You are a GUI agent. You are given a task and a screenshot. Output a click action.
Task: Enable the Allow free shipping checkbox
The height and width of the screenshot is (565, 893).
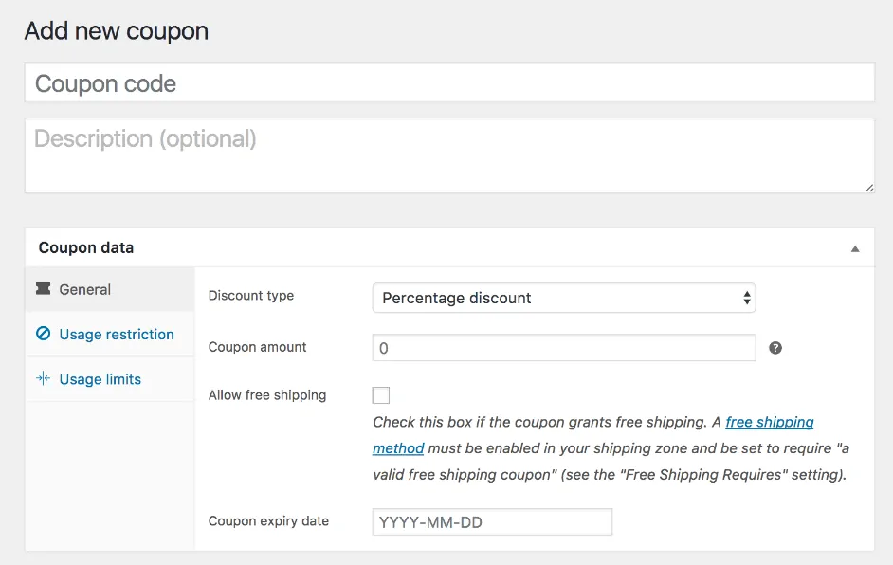[381, 394]
